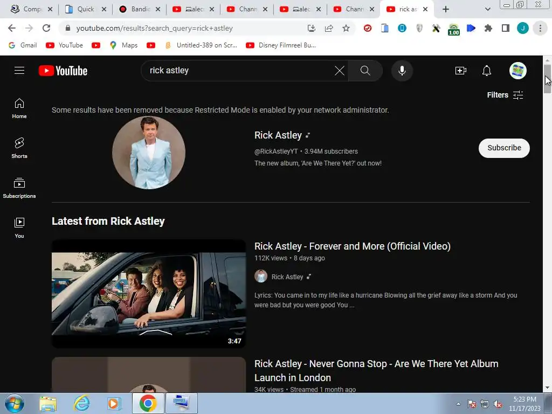Open the You section in sidebar
This screenshot has width=552, height=414.
click(x=19, y=228)
